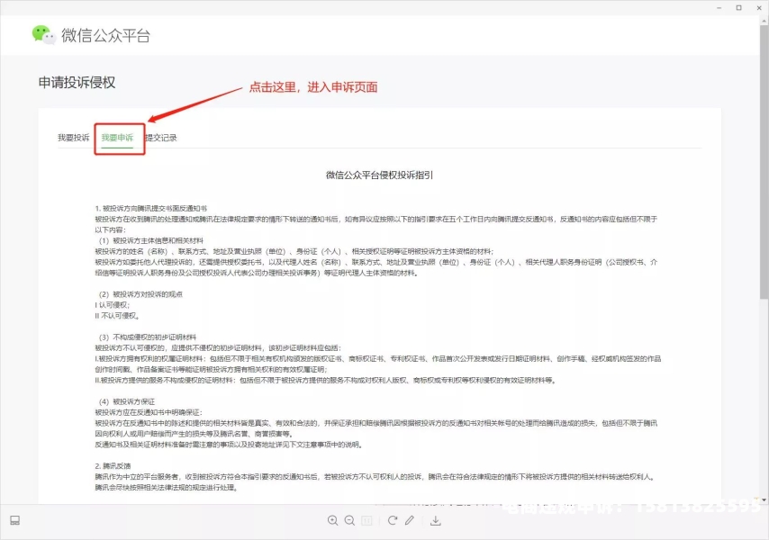This screenshot has height=540, width=769.
Task: Rotate the image with the rotate icon
Action: click(x=393, y=520)
